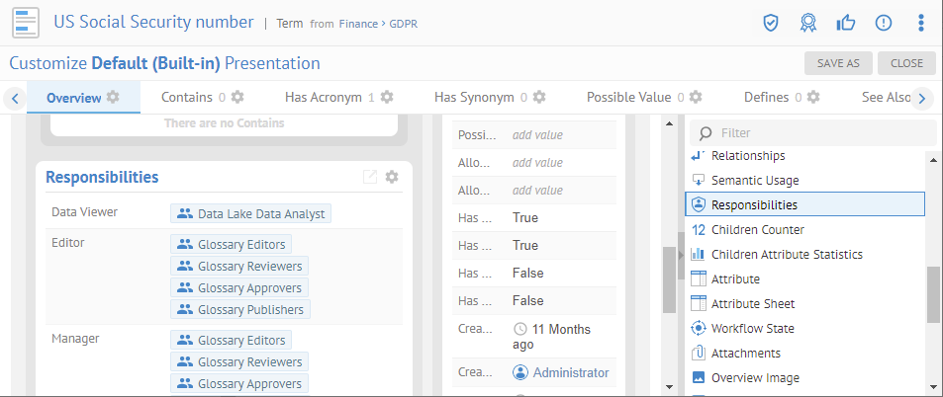Open the three-dot more options menu
This screenshot has width=943, height=397.
921,22
